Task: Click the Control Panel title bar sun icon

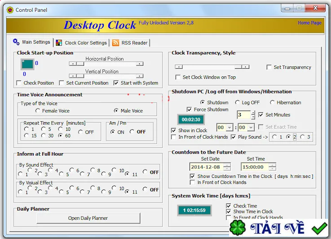Action: 10,10
